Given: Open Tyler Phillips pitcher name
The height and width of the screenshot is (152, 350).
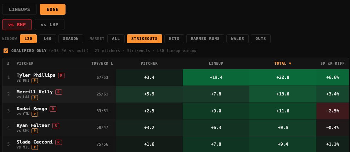Looking at the screenshot, I should (x=36, y=75).
